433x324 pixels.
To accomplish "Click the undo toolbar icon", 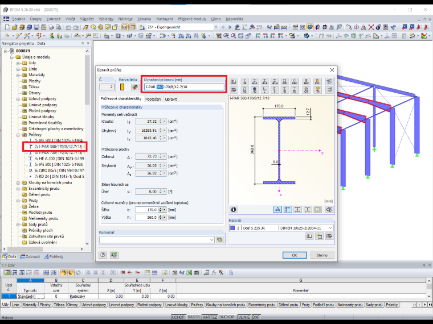I will [68, 27].
